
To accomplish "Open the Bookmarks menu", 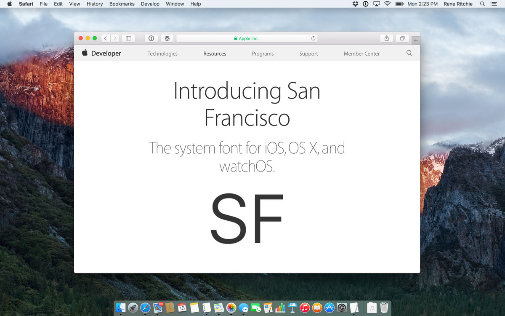I will click(x=122, y=4).
